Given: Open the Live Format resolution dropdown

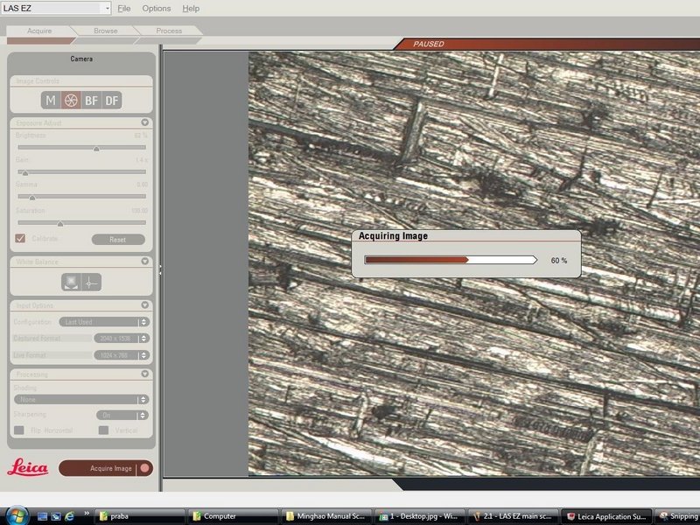Looking at the screenshot, I should point(122,355).
